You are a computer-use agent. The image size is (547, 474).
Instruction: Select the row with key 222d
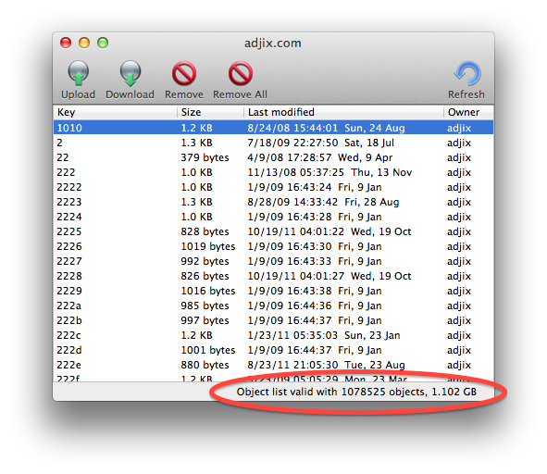coord(274,350)
